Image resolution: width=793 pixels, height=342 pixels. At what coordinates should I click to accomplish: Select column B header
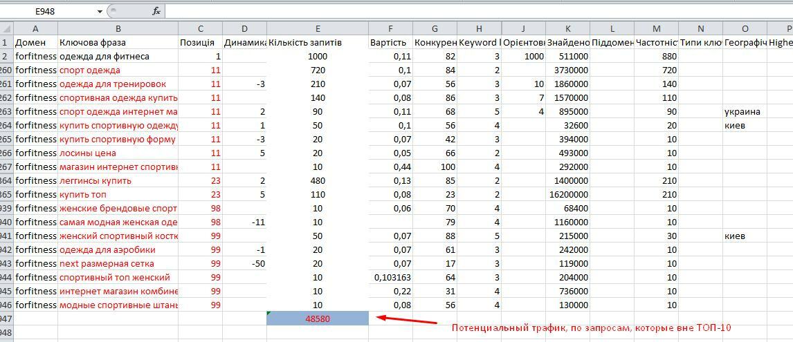coord(118,29)
